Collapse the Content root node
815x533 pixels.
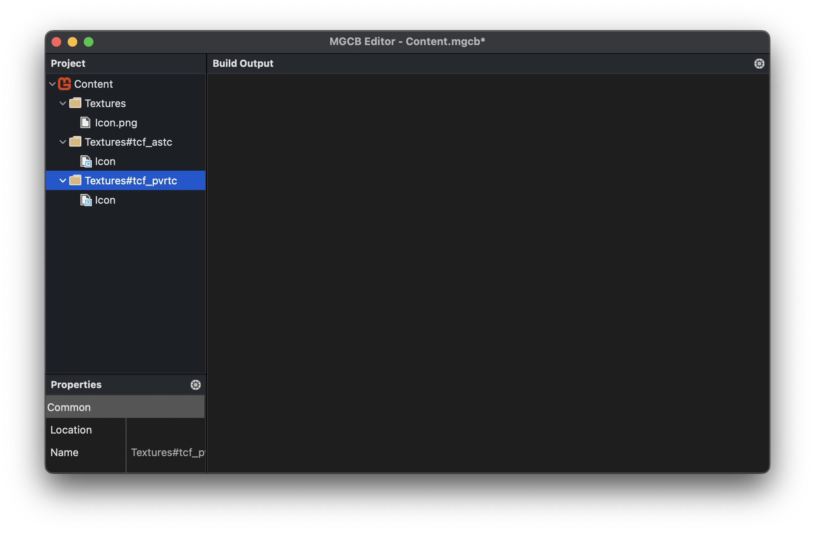pos(52,84)
